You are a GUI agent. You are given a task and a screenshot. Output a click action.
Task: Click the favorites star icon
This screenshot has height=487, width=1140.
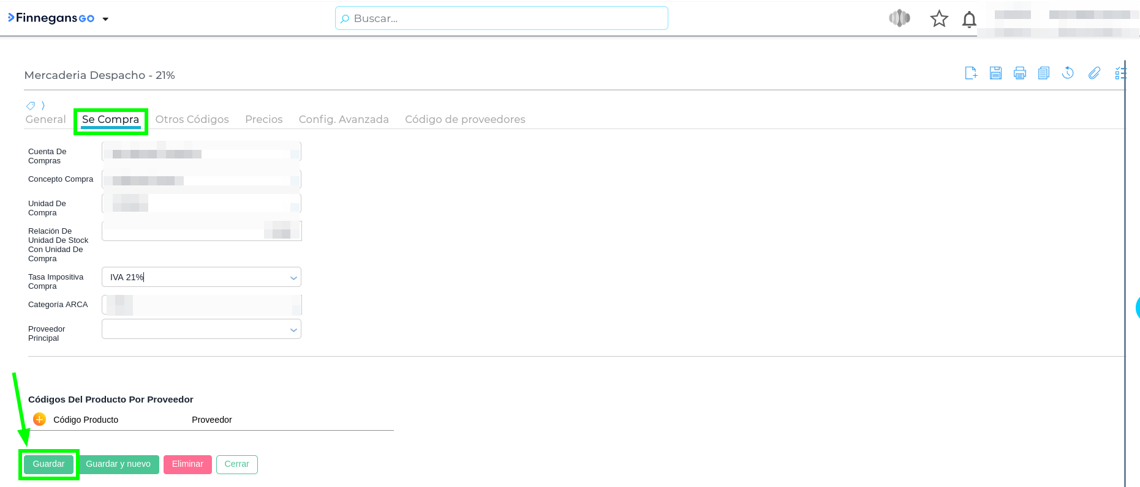click(x=938, y=19)
